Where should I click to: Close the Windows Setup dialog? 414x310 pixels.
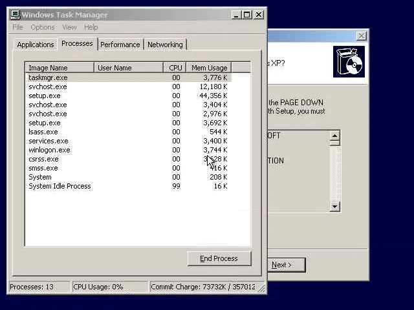[x=361, y=36]
